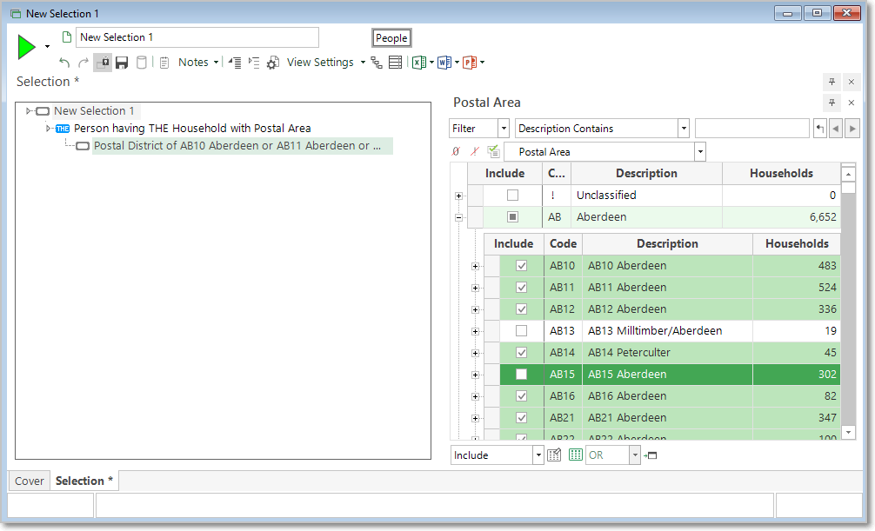The image size is (875, 531).
Task: Switch to the Cover tab
Action: pos(29,481)
